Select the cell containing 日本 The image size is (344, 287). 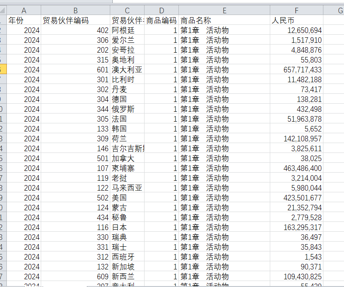point(127,227)
